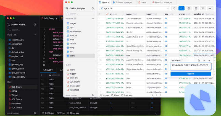Screen dimensions: 221x116
Task: Open the types test query
Action: click(x=80, y=90)
